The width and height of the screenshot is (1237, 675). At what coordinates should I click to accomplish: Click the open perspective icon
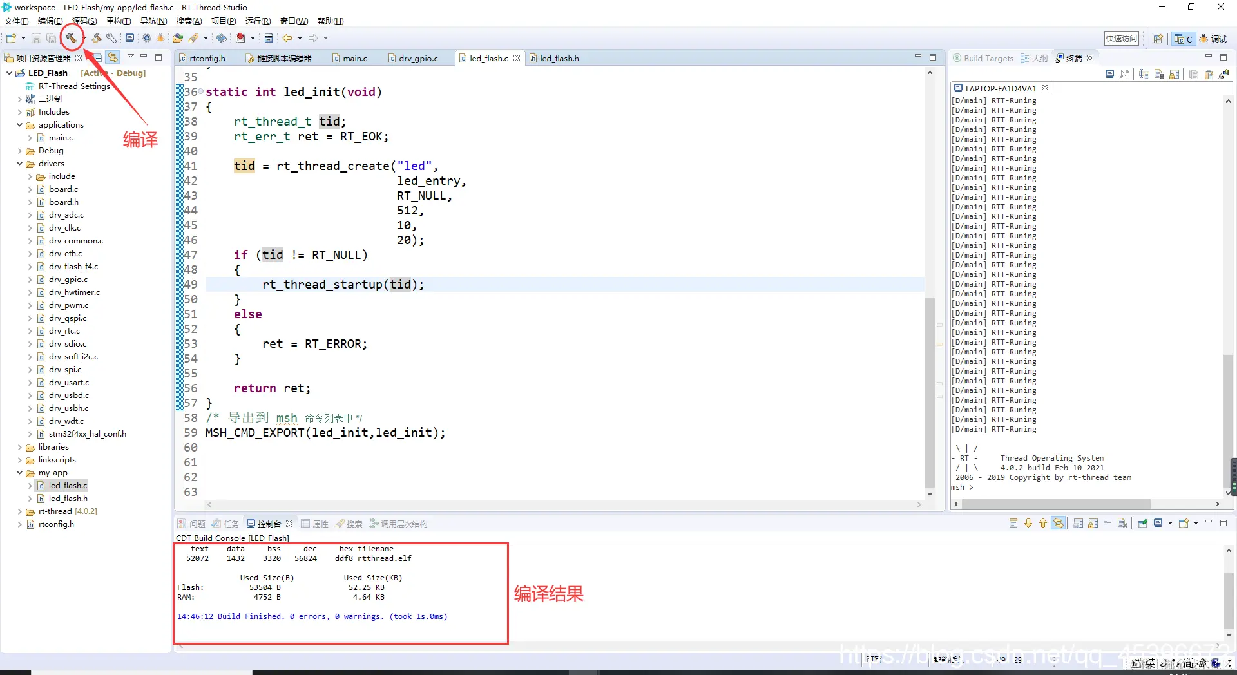[1158, 39]
